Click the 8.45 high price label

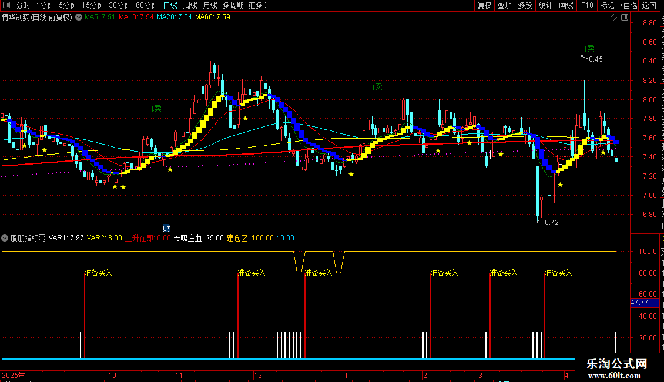[595, 59]
